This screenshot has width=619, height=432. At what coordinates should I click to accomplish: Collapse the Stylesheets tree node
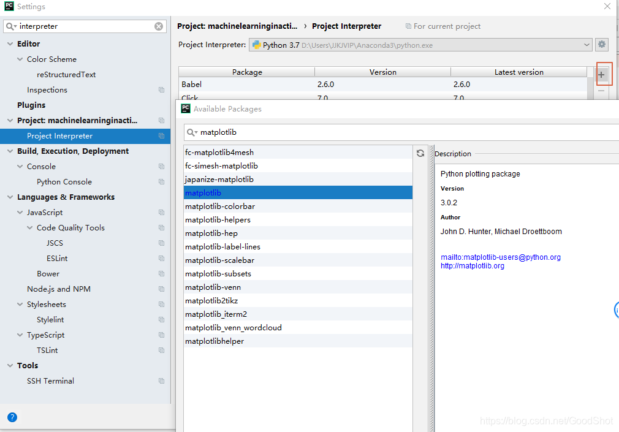click(20, 305)
